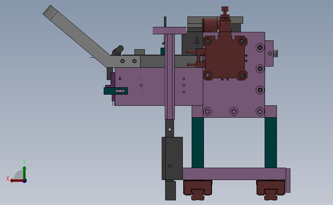Click the "X" label on the orientation triad
The height and width of the screenshot is (205, 333).
coord(8,178)
